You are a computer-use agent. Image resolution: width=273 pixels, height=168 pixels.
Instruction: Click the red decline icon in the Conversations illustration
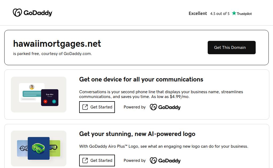click(45, 101)
